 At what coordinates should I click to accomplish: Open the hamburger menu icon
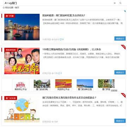(x=115, y=3)
